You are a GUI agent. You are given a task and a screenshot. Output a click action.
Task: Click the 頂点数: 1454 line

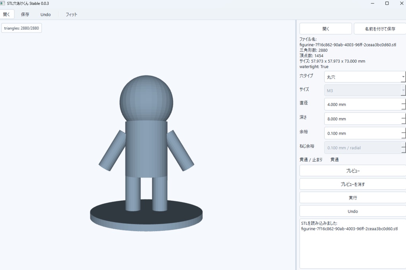312,55
